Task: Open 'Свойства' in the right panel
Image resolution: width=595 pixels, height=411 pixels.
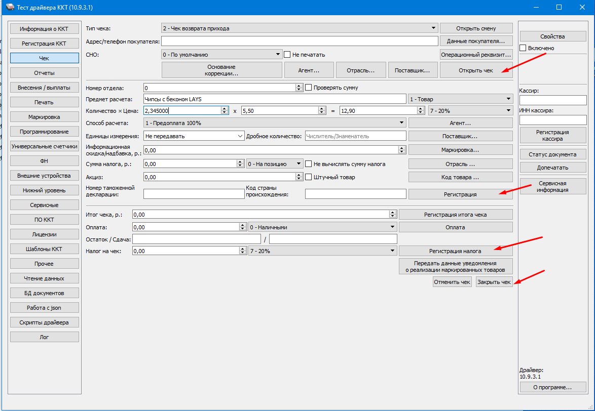Action: tap(553, 36)
